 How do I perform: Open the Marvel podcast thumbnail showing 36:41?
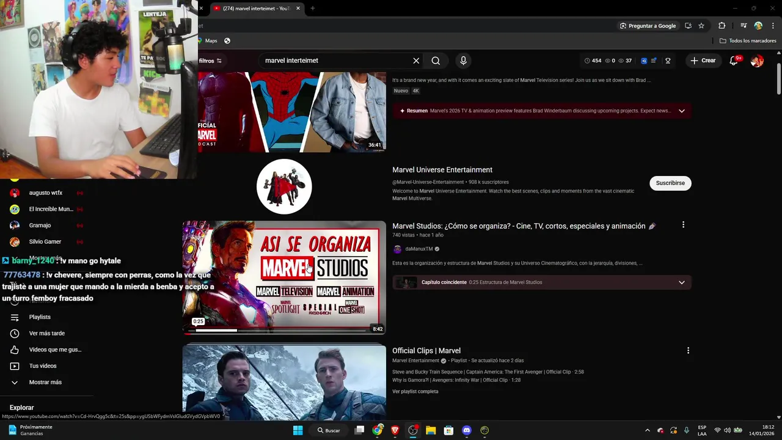292,112
